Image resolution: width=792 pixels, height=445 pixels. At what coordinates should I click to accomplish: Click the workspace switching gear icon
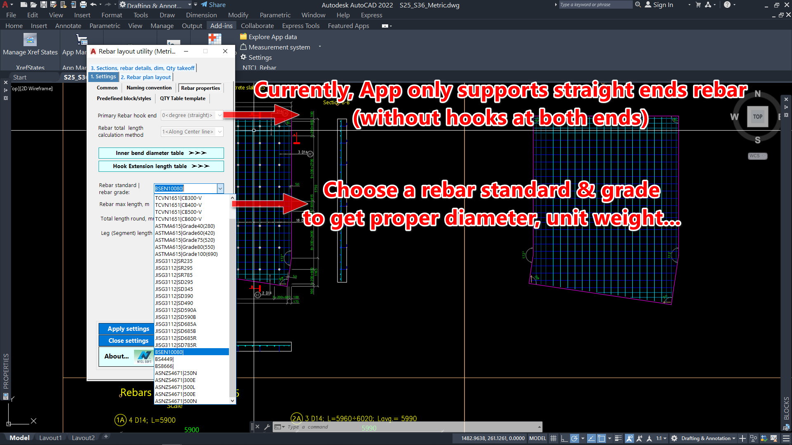674,438
